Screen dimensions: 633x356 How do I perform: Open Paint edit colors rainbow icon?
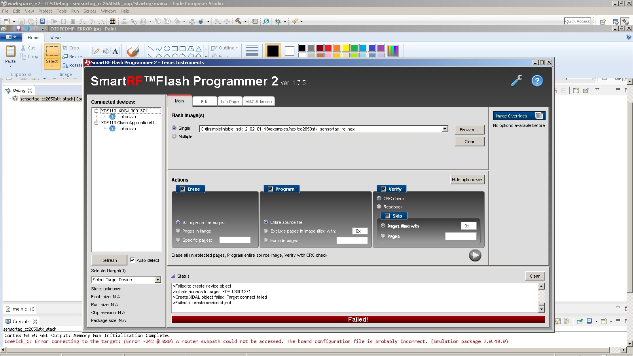pos(393,51)
